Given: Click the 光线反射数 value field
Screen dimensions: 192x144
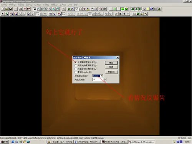Looking at the screenshot, I should (x=98, y=79).
